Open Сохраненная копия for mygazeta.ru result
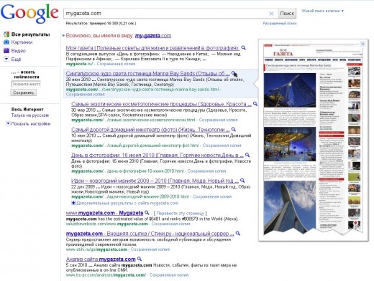The height and width of the screenshot is (281, 374). [x=116, y=64]
